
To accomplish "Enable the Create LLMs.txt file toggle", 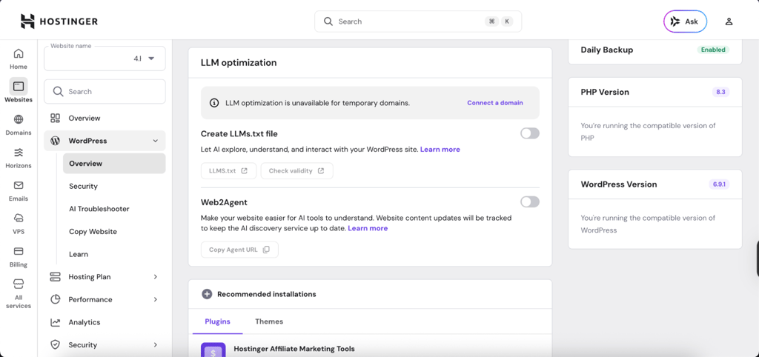I will [529, 133].
